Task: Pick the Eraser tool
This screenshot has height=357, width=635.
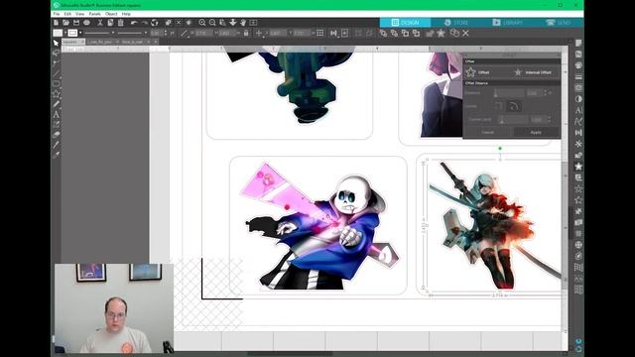Action: [56, 135]
